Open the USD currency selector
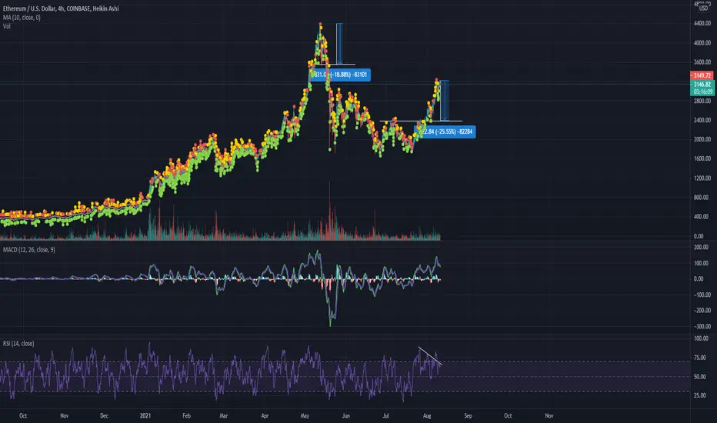717x423 pixels. (703, 8)
